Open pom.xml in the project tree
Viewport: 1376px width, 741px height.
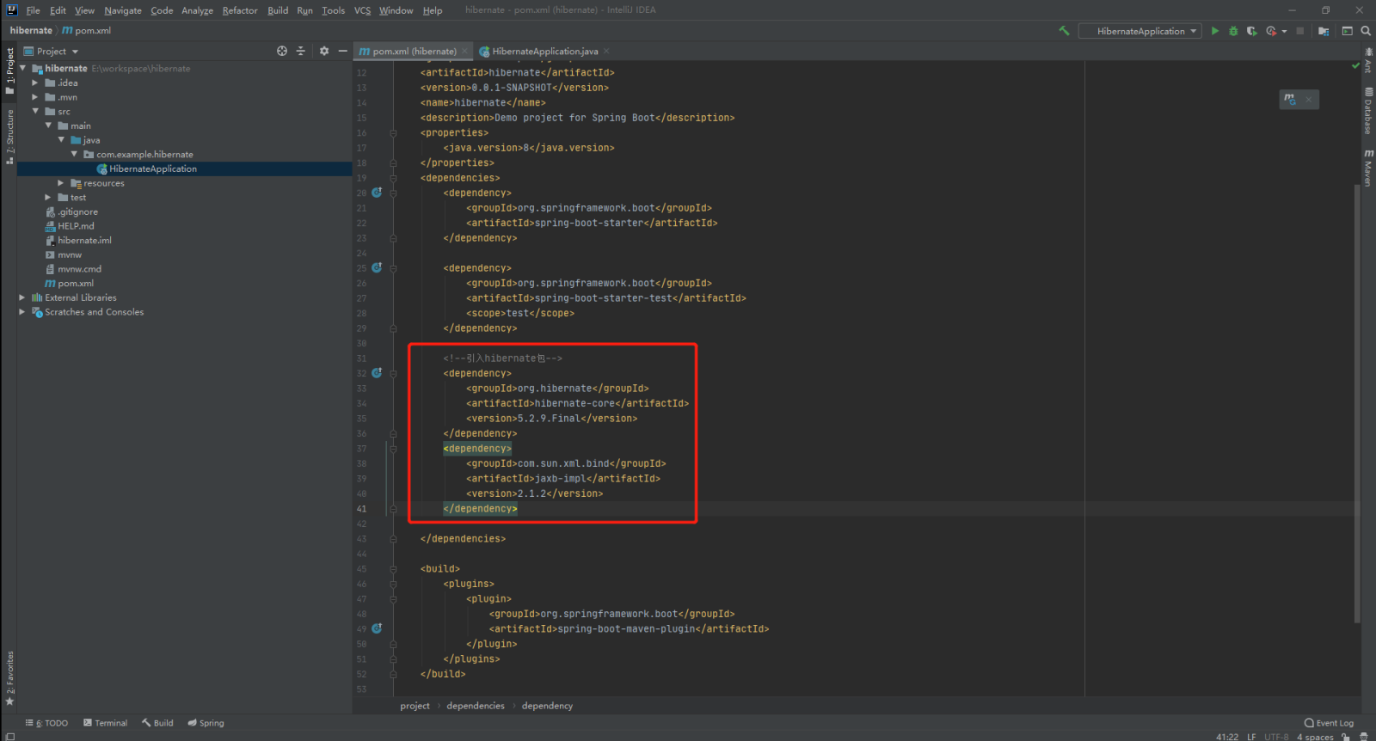pos(76,284)
